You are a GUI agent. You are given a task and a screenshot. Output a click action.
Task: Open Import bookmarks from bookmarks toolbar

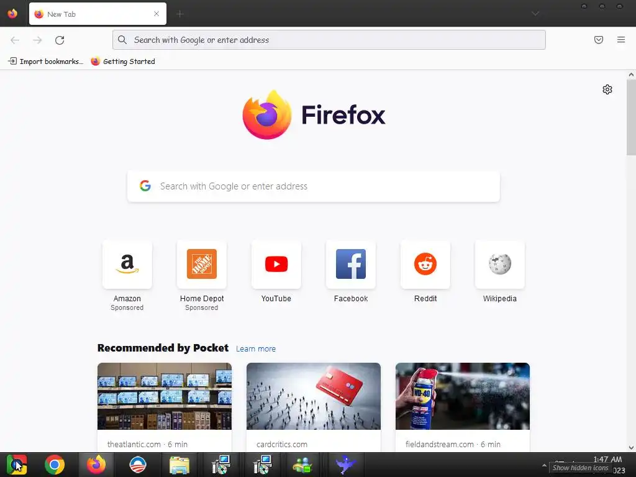[x=46, y=61]
